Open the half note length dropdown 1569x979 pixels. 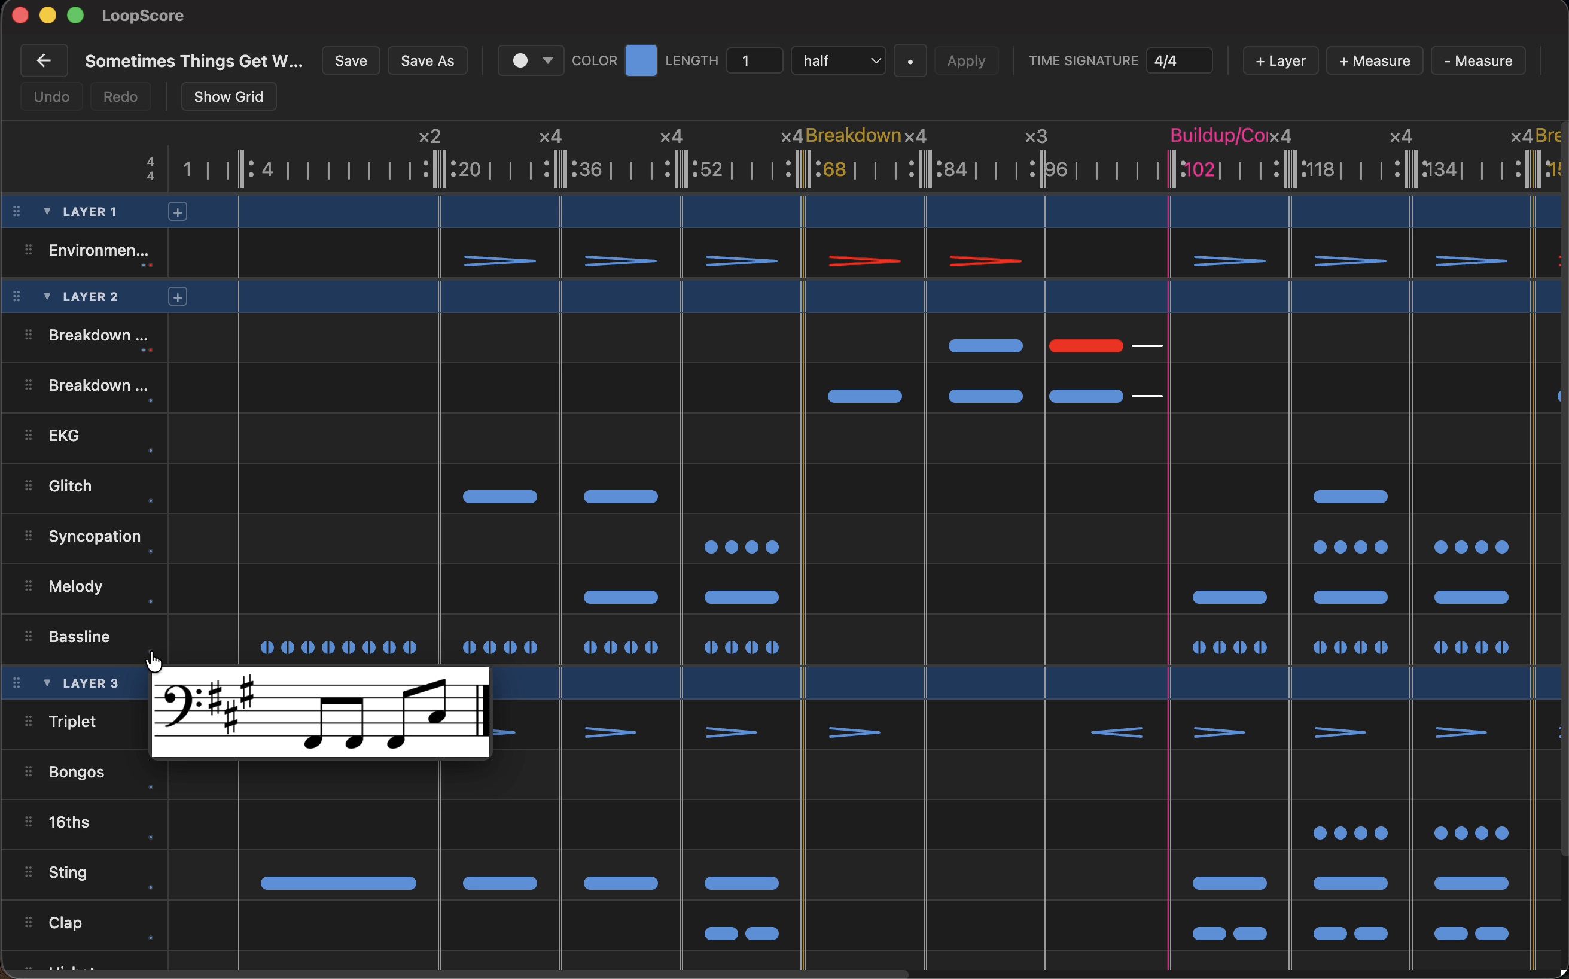(838, 61)
